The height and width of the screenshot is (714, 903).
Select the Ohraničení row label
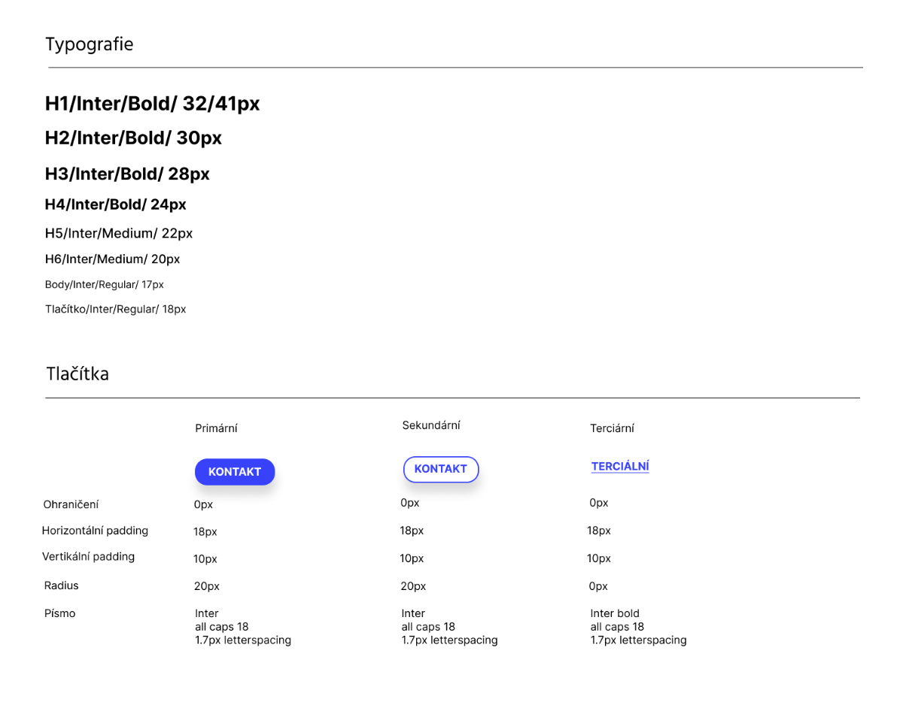click(71, 505)
